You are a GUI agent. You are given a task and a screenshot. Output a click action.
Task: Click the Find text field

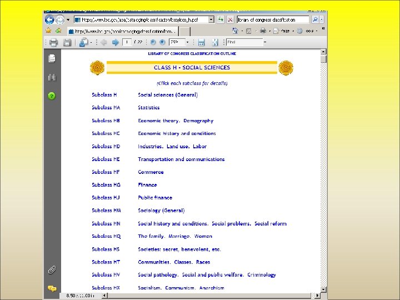click(244, 42)
